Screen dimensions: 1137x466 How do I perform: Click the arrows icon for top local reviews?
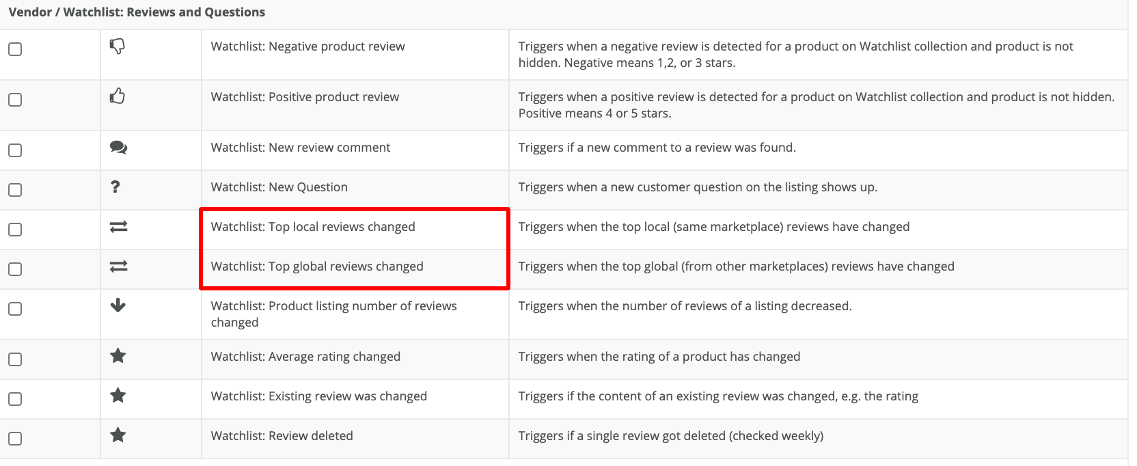coord(118,227)
